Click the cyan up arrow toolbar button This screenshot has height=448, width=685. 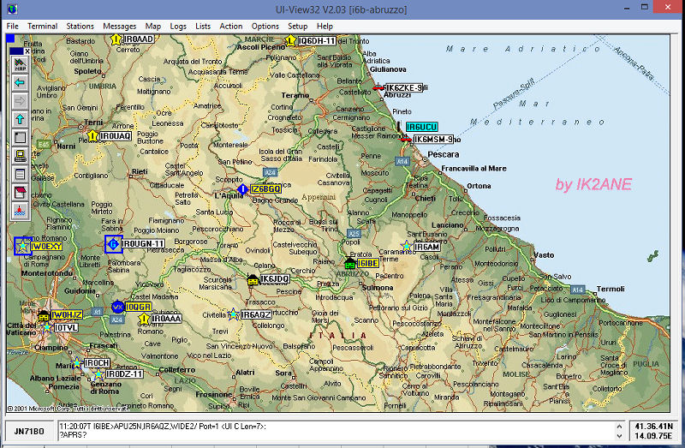pyautogui.click(x=20, y=119)
